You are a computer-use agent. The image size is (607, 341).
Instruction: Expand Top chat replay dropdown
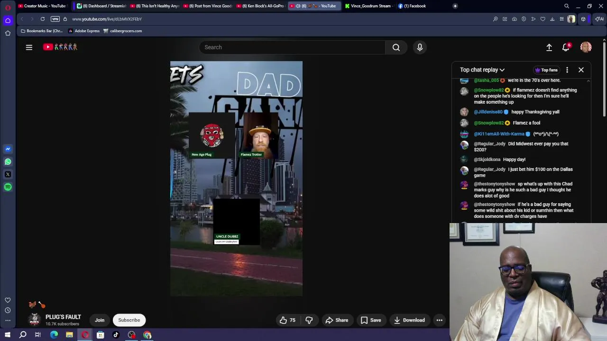(482, 70)
